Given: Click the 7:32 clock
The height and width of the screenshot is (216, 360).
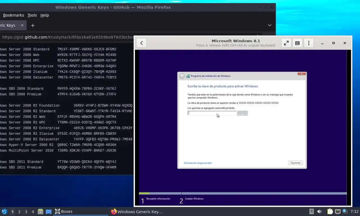Looking at the screenshot, I should pos(354,211).
